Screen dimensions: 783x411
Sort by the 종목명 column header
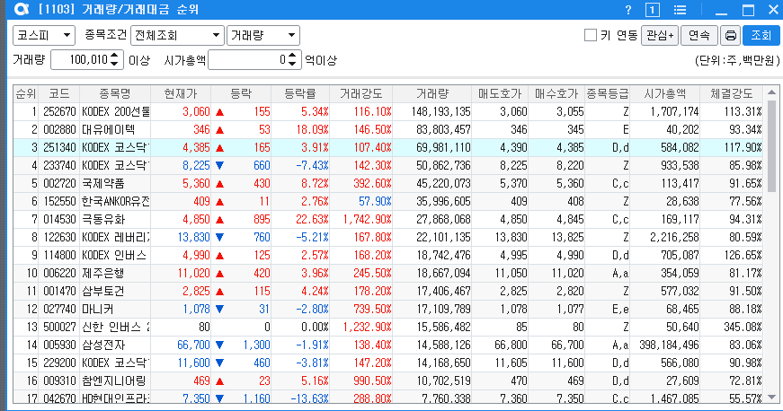pyautogui.click(x=115, y=93)
